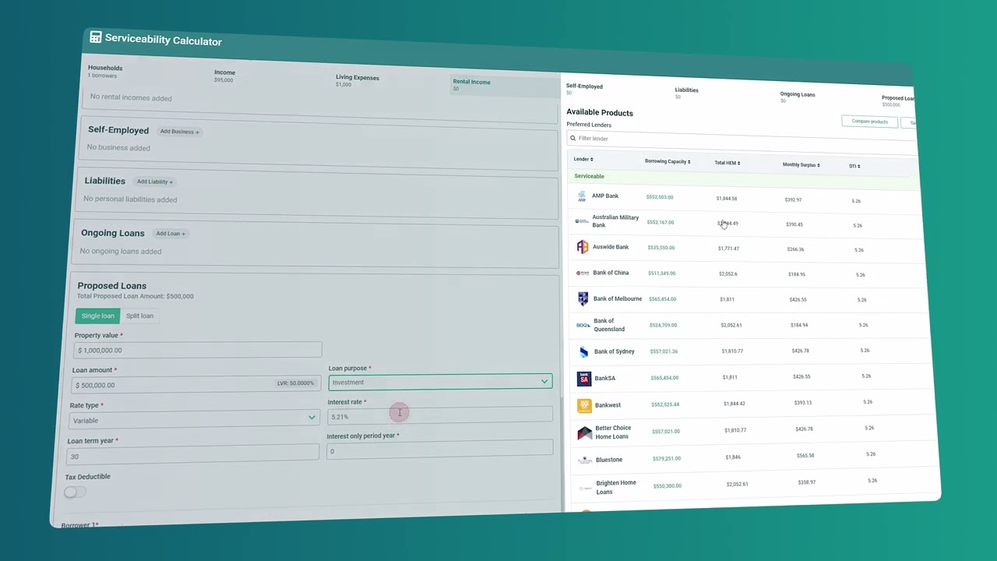Click Bank of Sydney lender name
The image size is (997, 561).
coord(615,351)
